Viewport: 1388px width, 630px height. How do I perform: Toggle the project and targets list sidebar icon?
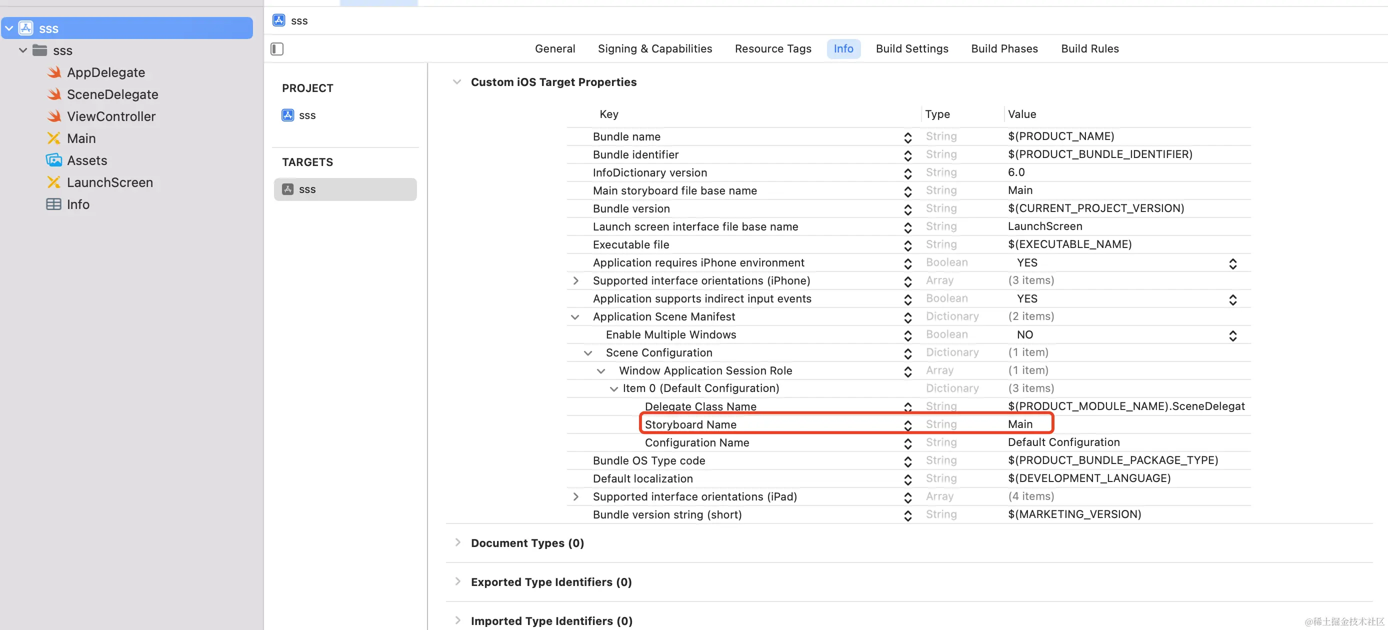pos(277,49)
